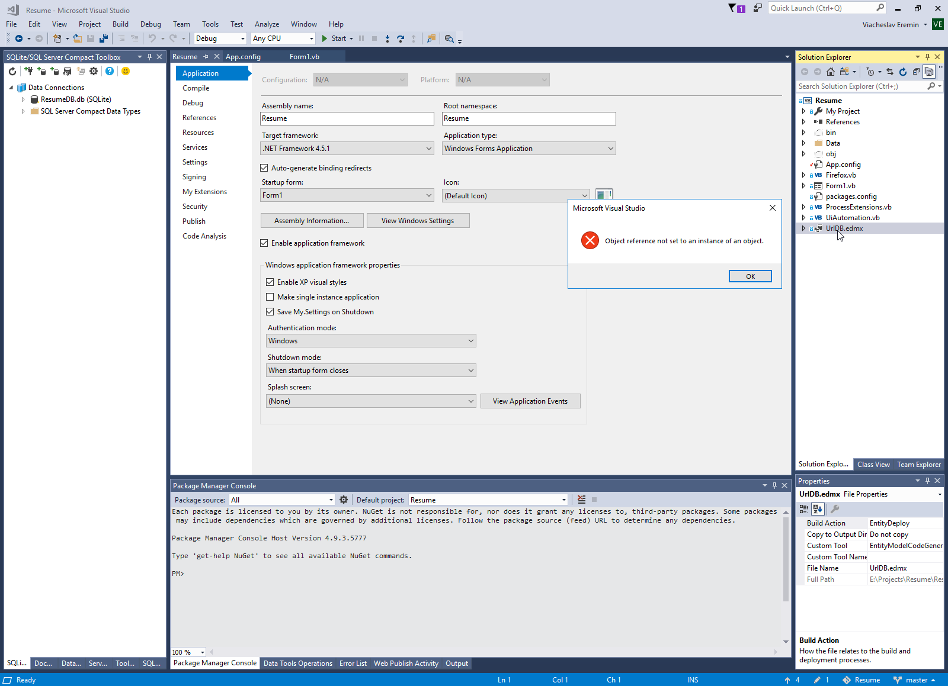Open the Startup form dropdown
The height and width of the screenshot is (686, 948).
348,195
